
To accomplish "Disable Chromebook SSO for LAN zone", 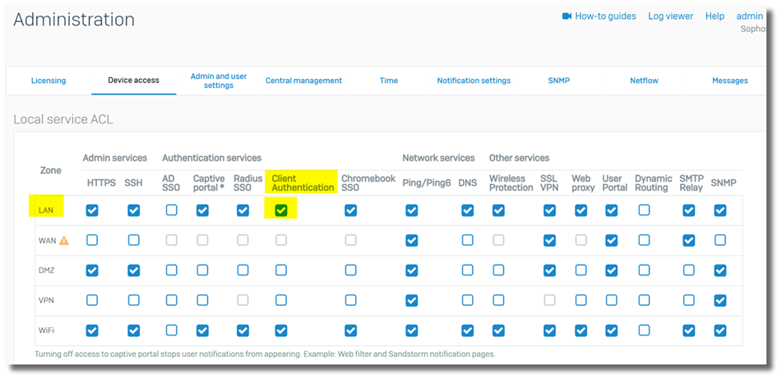I will (351, 211).
